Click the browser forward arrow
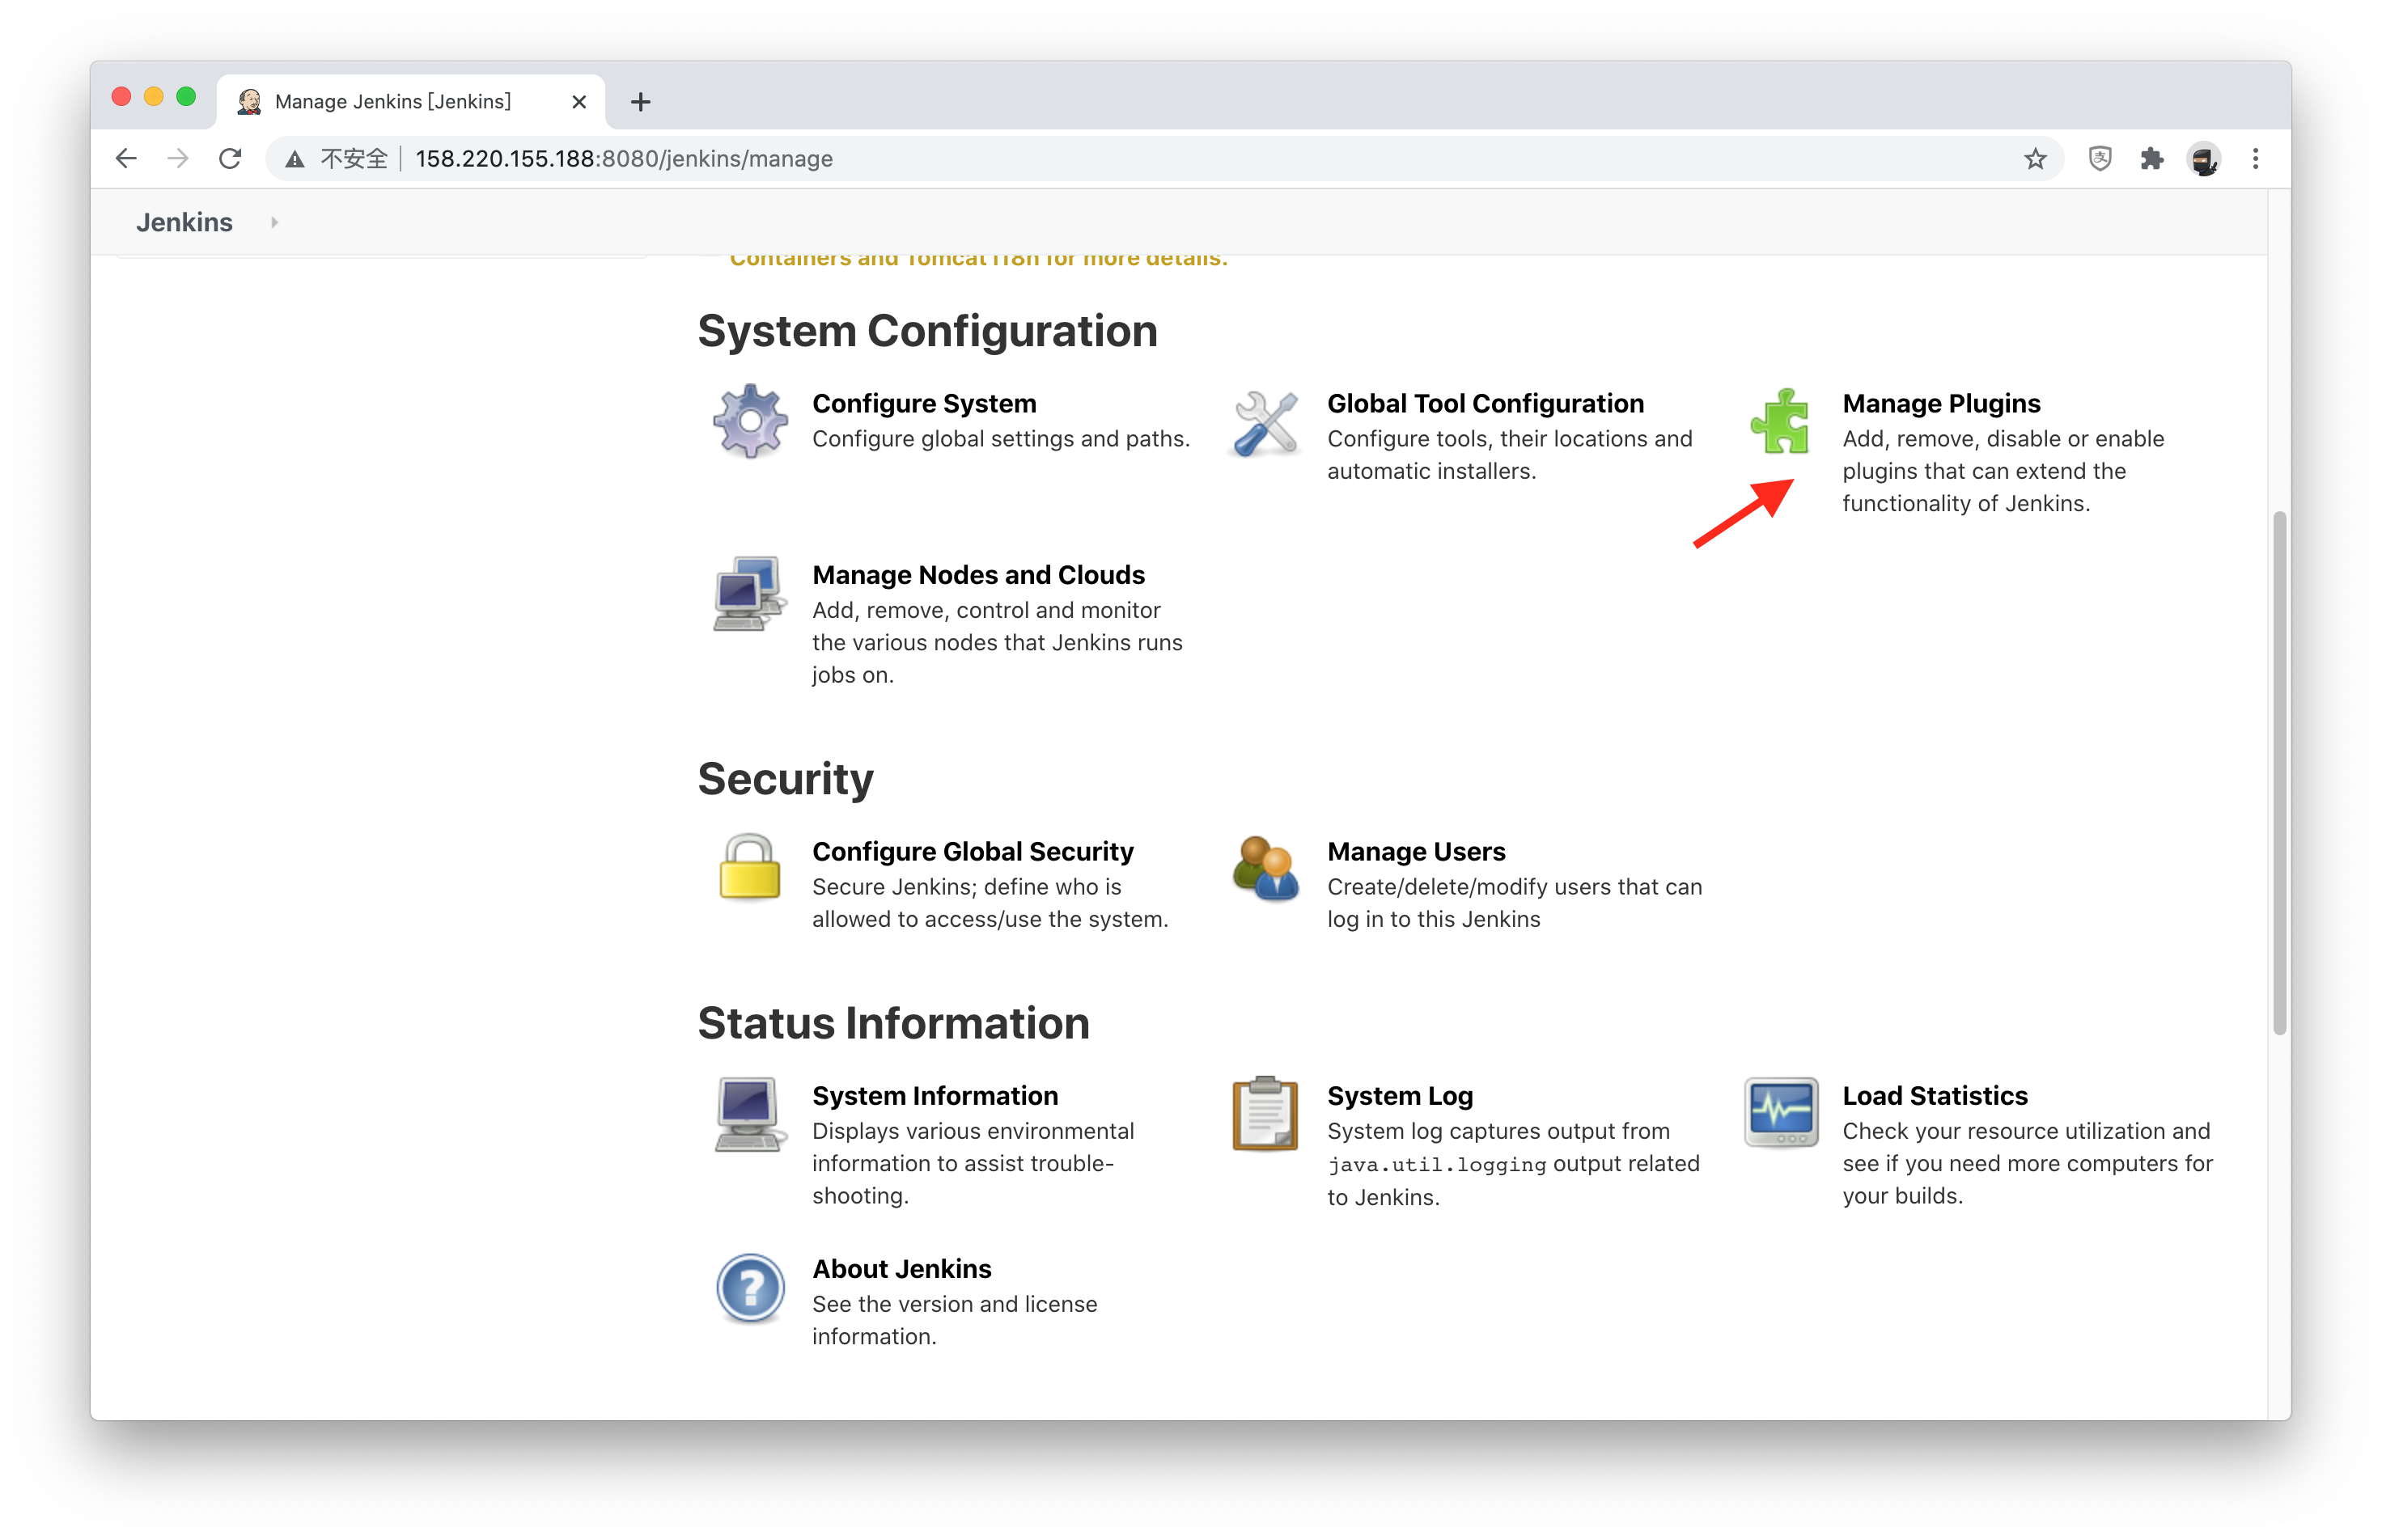Screen dimensions: 2382x1540 coord(178,158)
